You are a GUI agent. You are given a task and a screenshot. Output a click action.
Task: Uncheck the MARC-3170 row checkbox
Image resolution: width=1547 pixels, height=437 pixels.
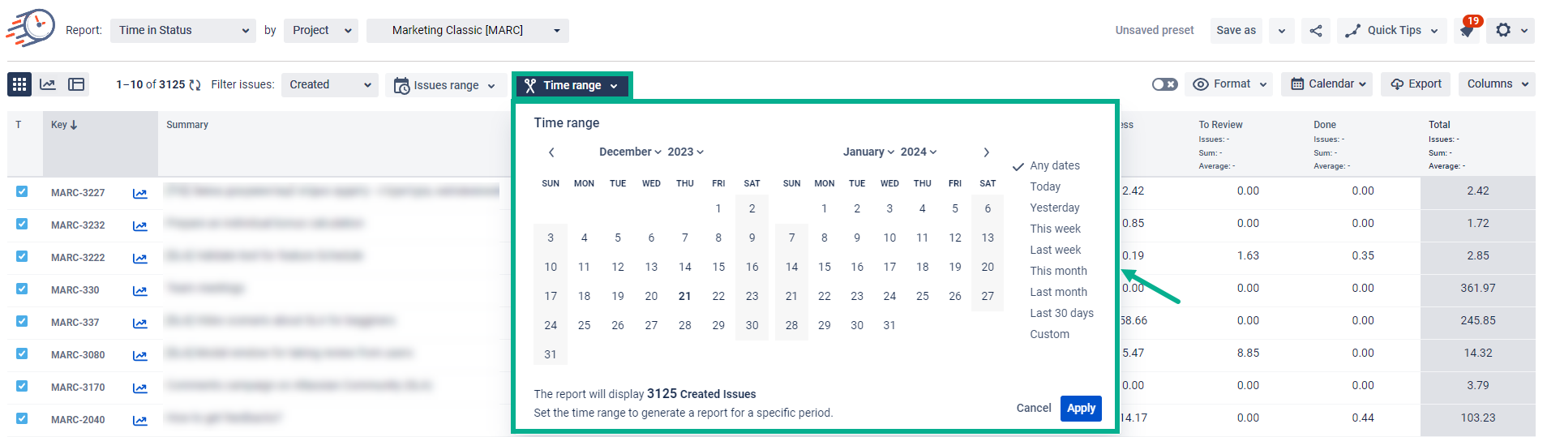(x=22, y=386)
